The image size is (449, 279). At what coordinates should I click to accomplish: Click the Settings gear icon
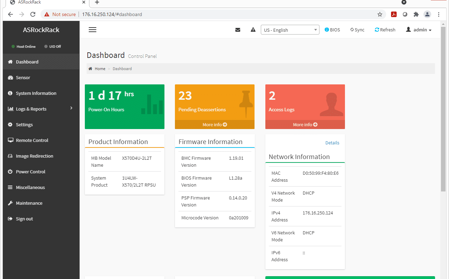(10, 125)
